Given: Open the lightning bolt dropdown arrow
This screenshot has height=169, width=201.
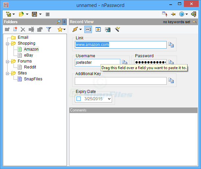Looking at the screenshot, I should 80,29.
